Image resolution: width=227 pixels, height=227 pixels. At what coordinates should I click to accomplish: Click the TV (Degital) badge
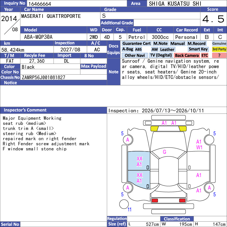click(x=161, y=55)
